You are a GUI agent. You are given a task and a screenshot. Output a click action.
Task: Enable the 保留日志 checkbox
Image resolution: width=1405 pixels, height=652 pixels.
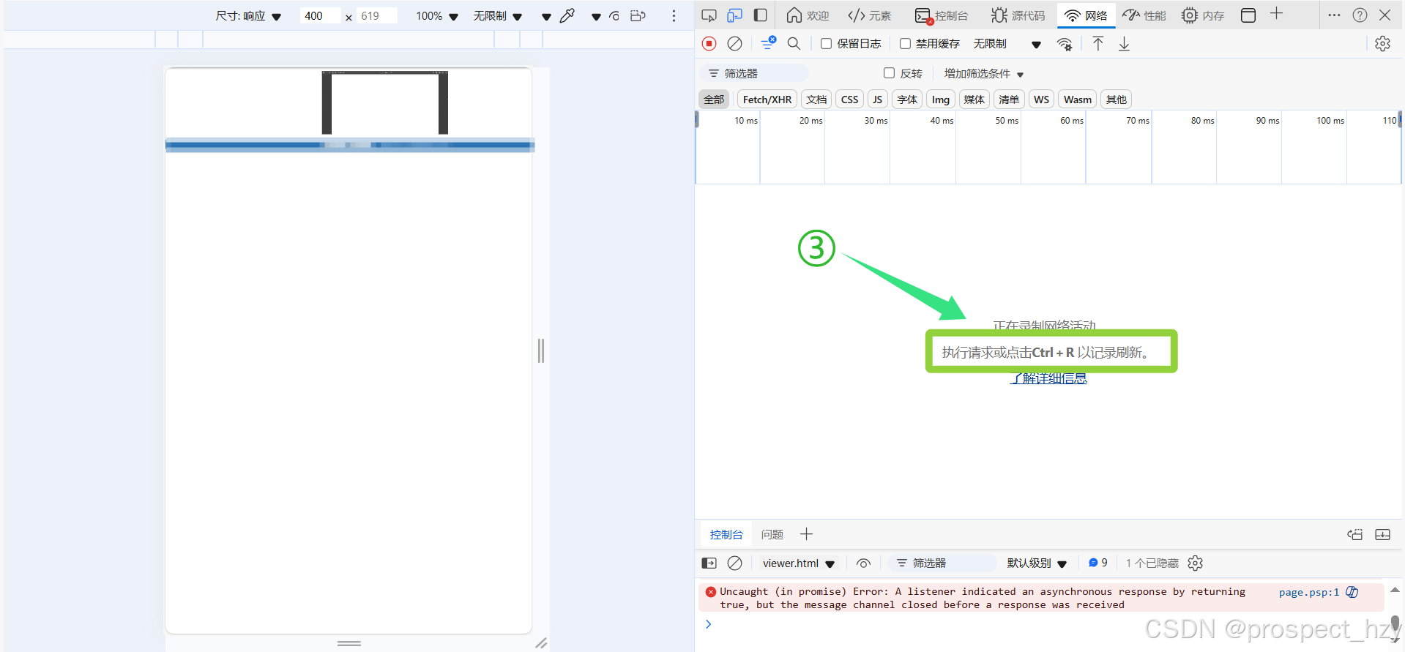826,44
